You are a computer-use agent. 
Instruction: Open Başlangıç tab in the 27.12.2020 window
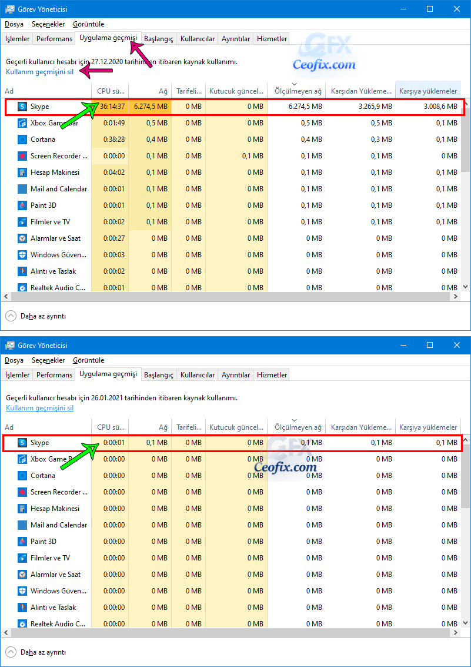point(159,39)
